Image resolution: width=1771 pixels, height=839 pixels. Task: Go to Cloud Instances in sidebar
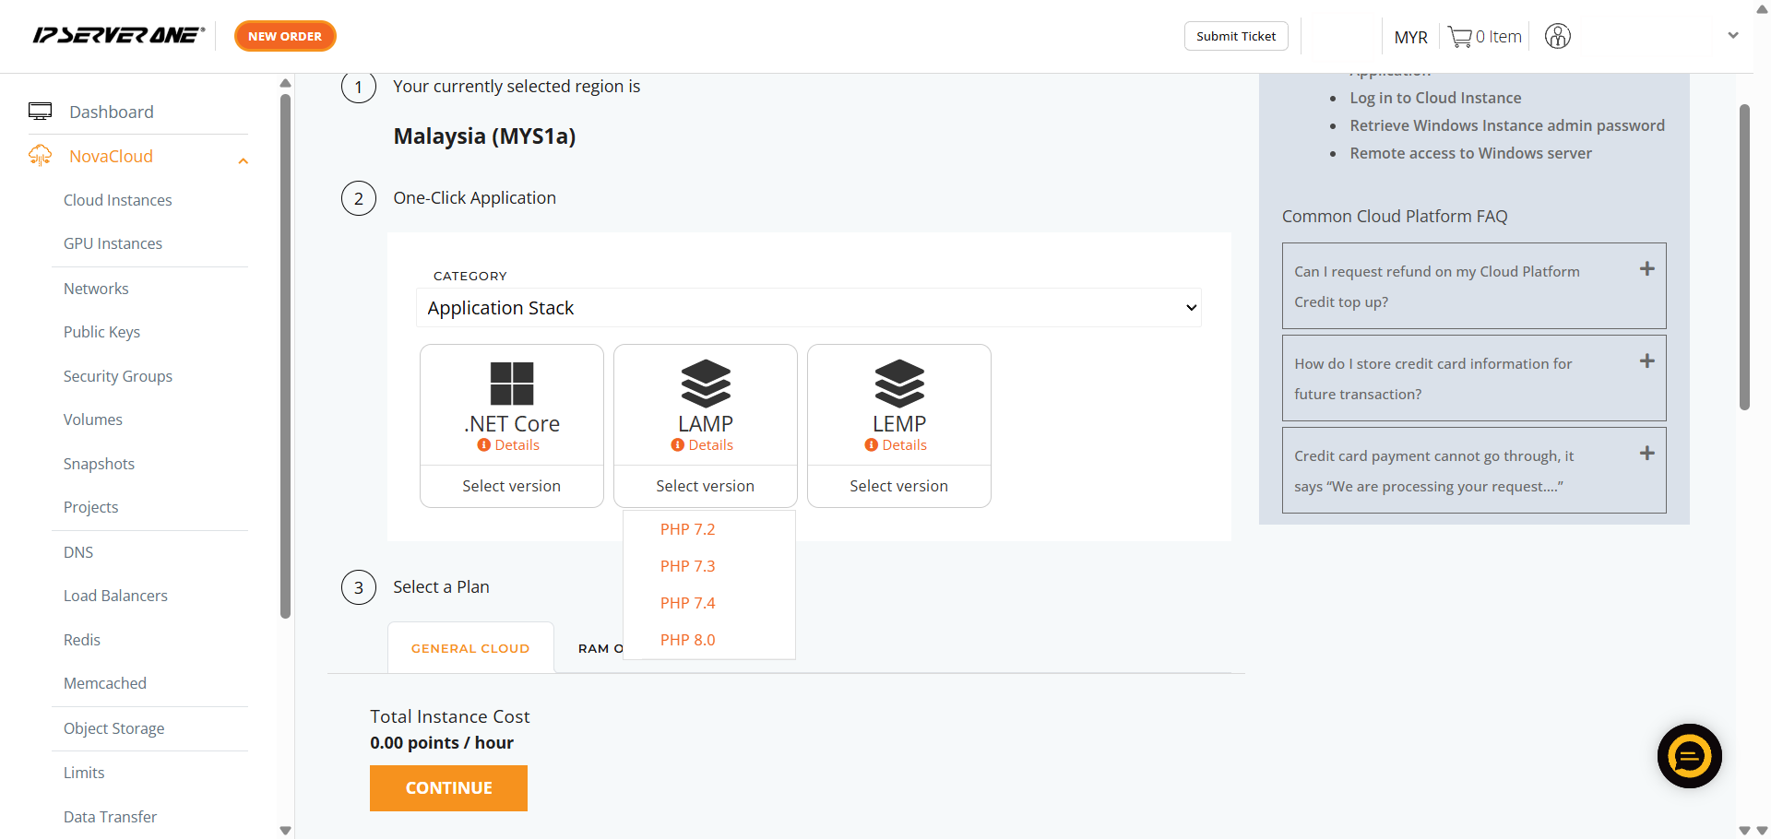117,200
